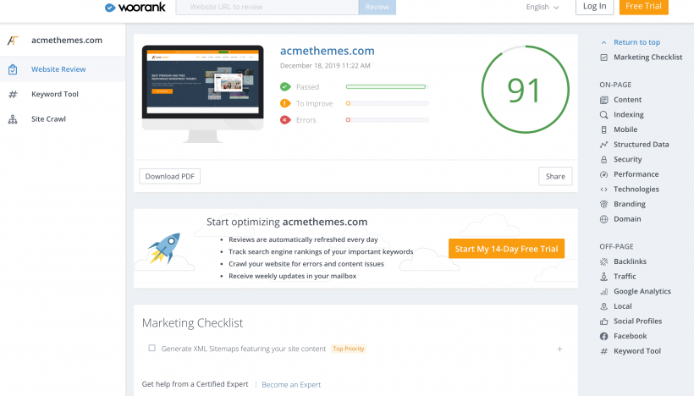Click acmethemes.com in the left sidebar
The width and height of the screenshot is (694, 396).
(x=67, y=41)
